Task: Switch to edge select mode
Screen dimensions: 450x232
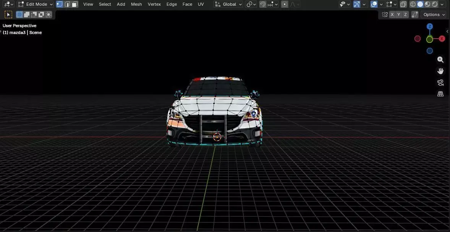Action: click(x=67, y=4)
